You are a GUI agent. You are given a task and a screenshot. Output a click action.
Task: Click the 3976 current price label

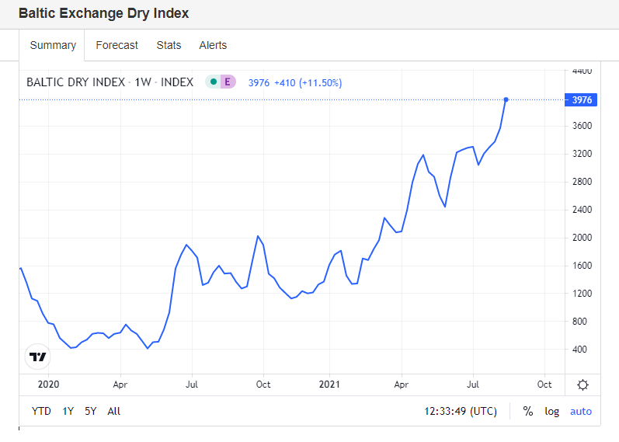click(582, 100)
